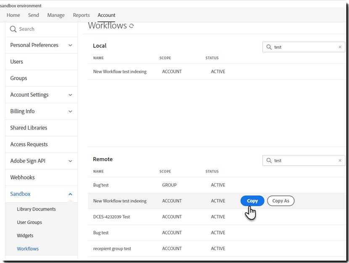Focus the Remote workflows search box
Image resolution: width=349 pixels, height=263 pixels.
click(304, 161)
